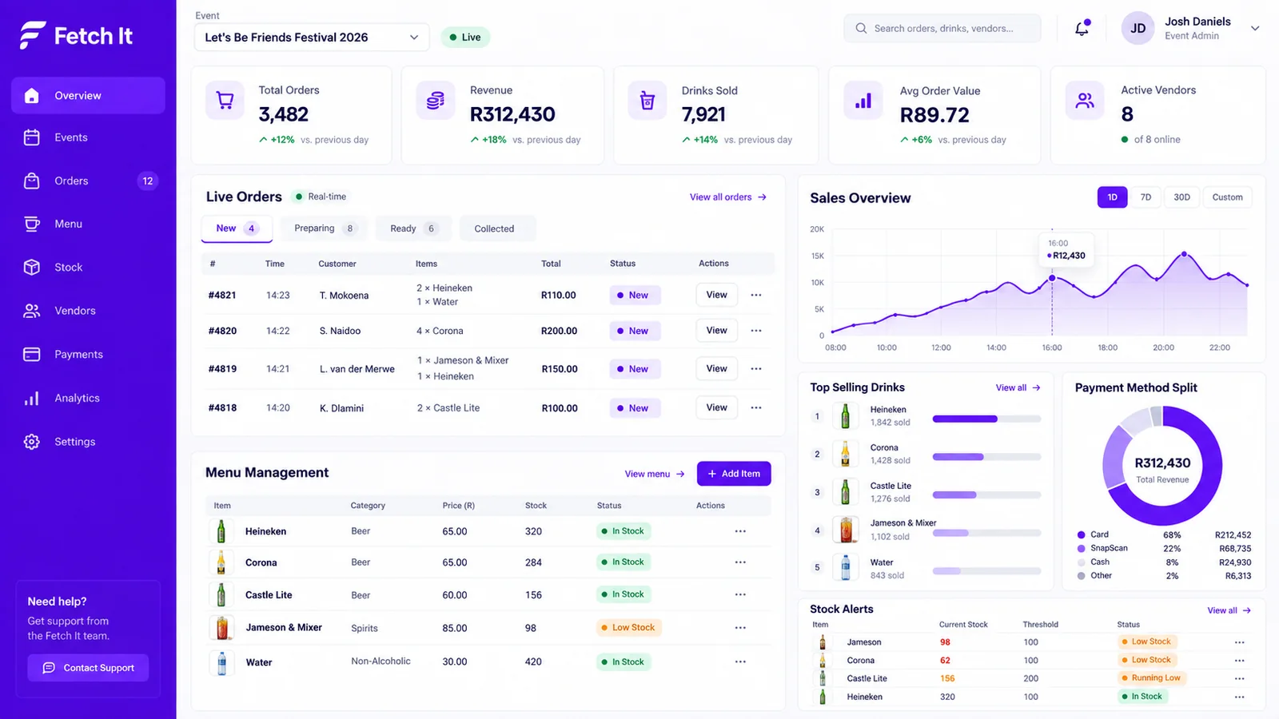Open Stock page from sidebar
The width and height of the screenshot is (1279, 719).
click(88, 268)
